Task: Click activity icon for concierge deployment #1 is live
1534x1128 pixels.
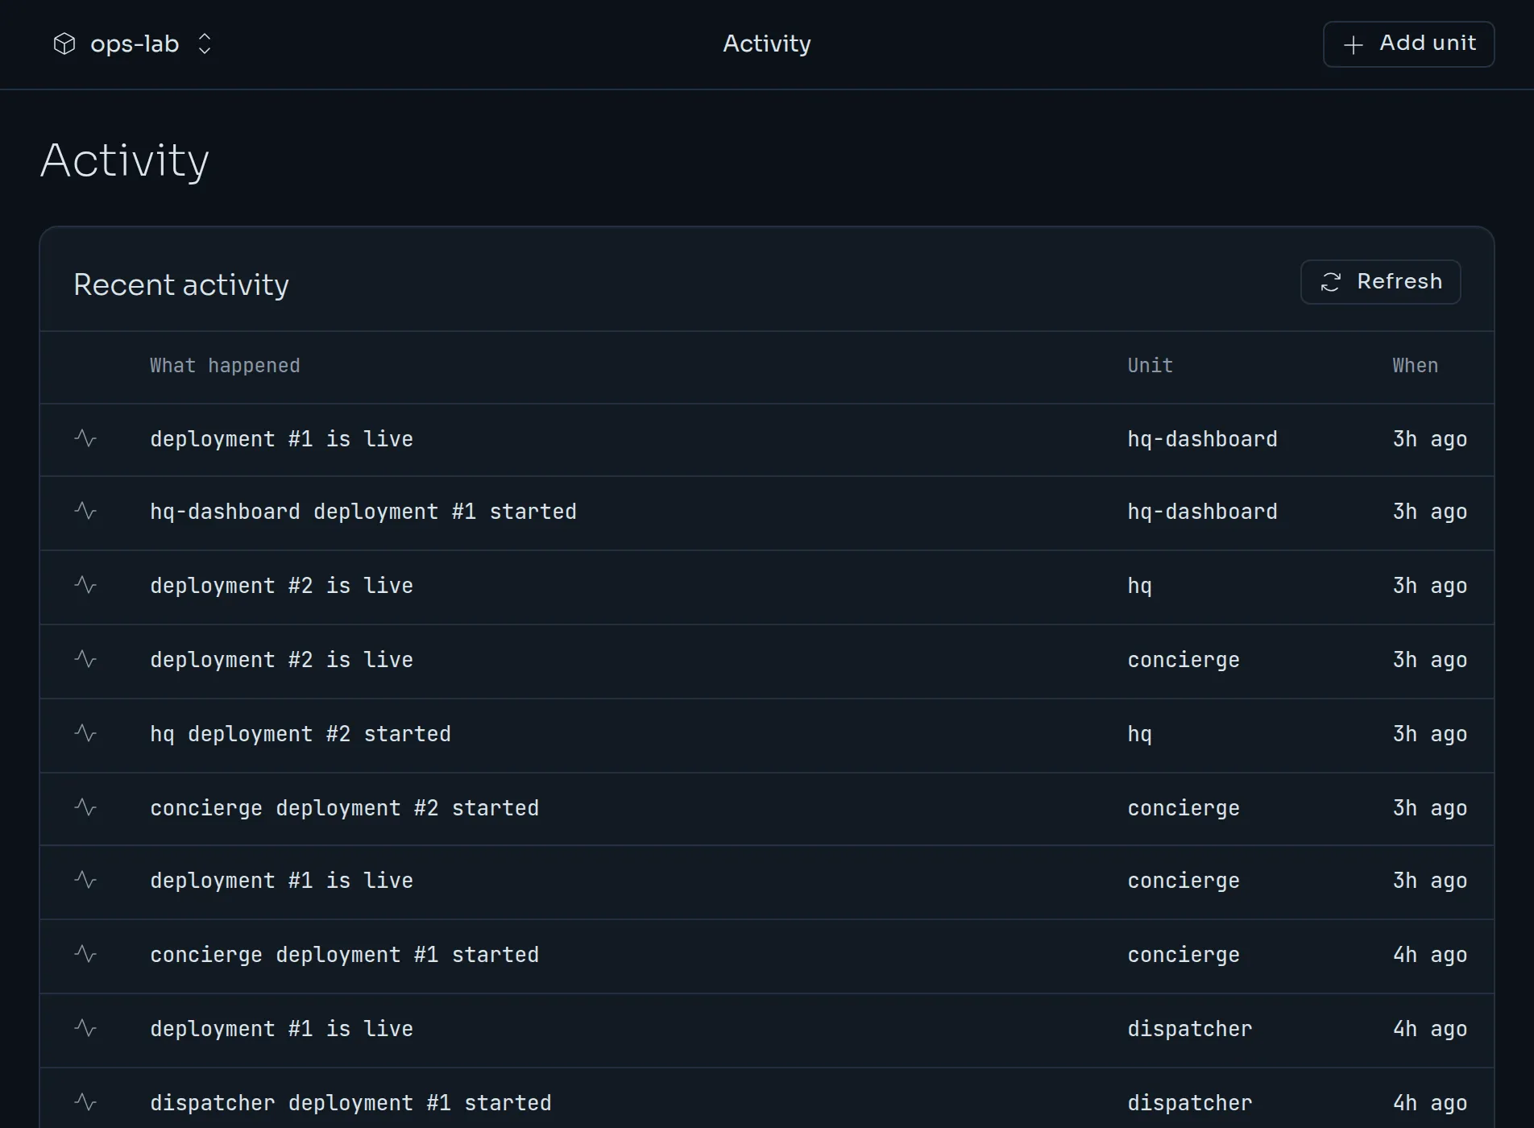Action: click(x=85, y=880)
